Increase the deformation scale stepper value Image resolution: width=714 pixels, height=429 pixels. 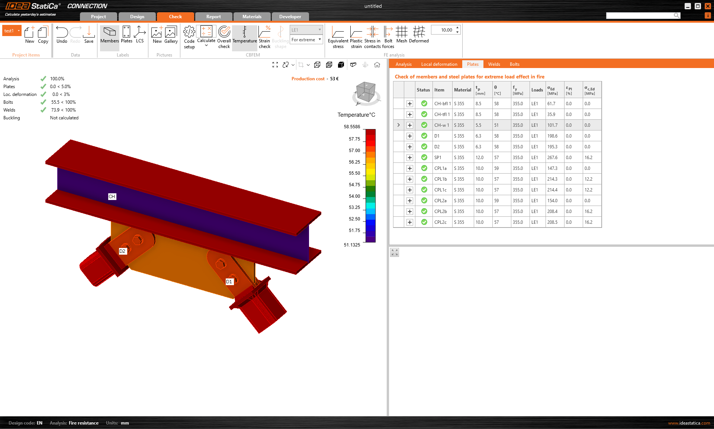[457, 28]
